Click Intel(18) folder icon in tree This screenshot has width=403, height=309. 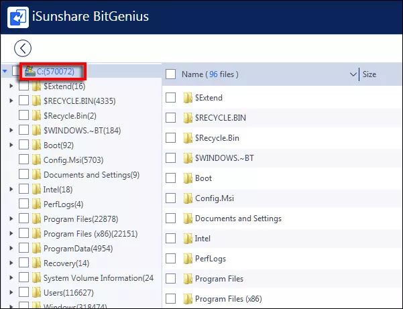[x=36, y=189]
